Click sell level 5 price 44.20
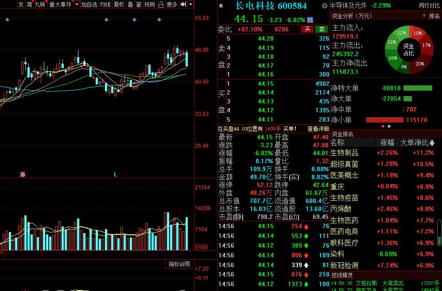The image size is (442, 291). coord(266,39)
